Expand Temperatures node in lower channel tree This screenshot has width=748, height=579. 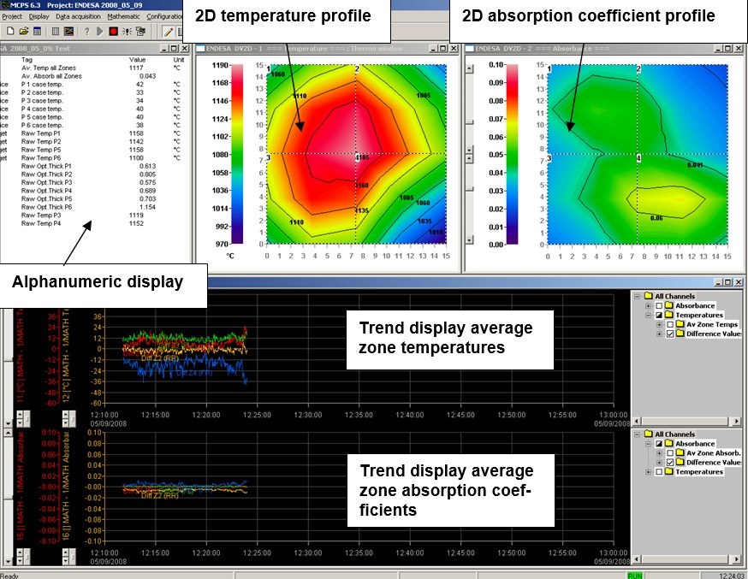click(648, 471)
